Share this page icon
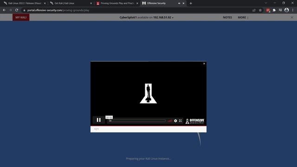The height and width of the screenshot is (167, 297). click(254, 10)
